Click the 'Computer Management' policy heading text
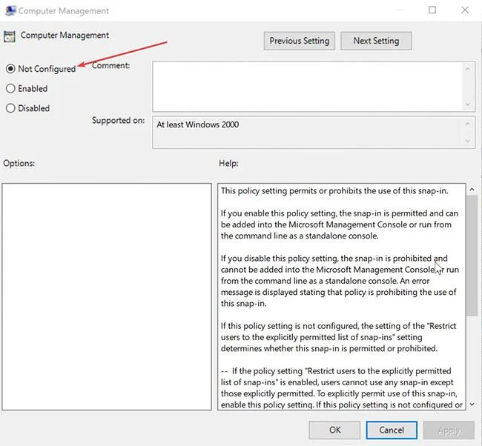The height and width of the screenshot is (446, 482). pyautogui.click(x=65, y=36)
